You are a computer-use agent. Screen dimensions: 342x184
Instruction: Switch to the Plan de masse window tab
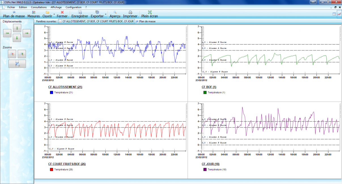coord(146,21)
